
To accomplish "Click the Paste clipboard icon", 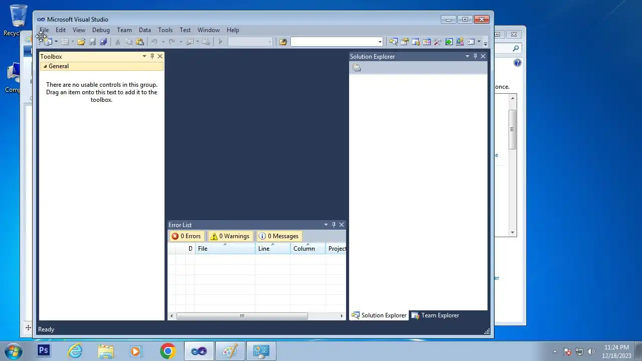I will 140,42.
